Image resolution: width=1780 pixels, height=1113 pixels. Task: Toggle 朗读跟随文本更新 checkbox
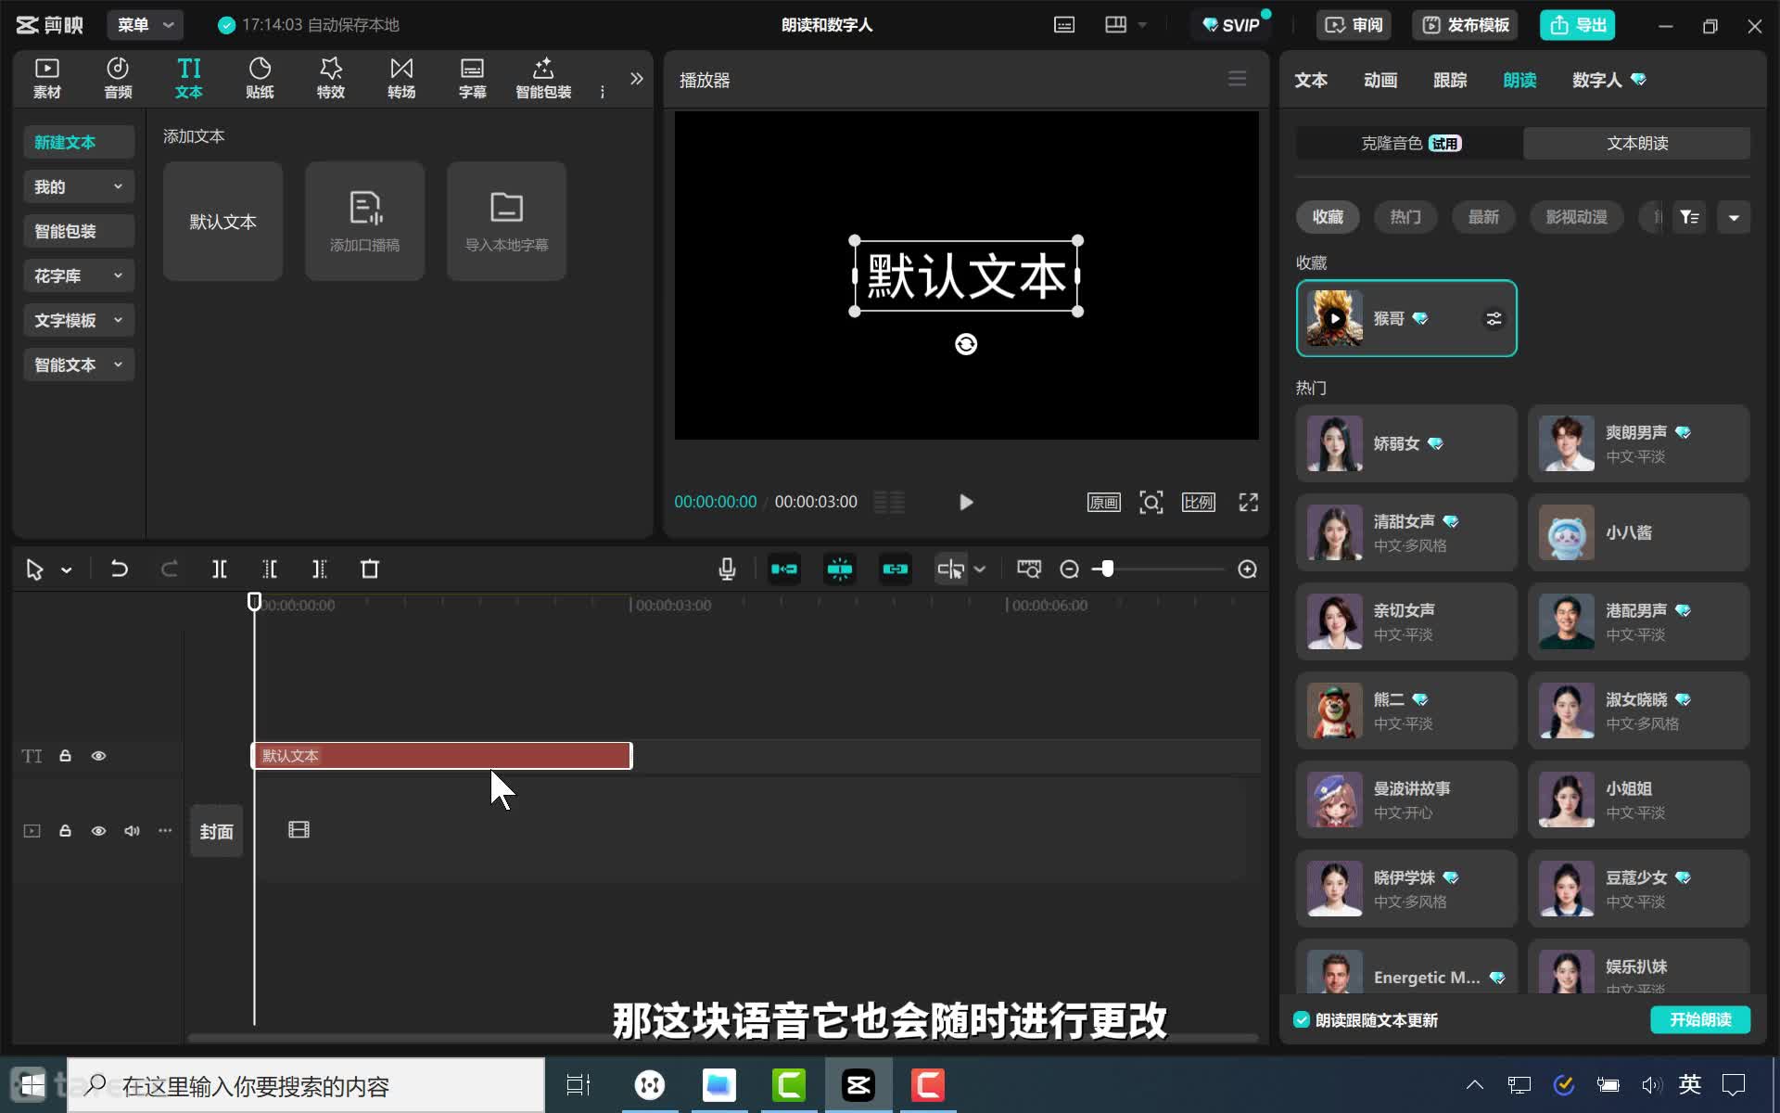(1302, 1019)
